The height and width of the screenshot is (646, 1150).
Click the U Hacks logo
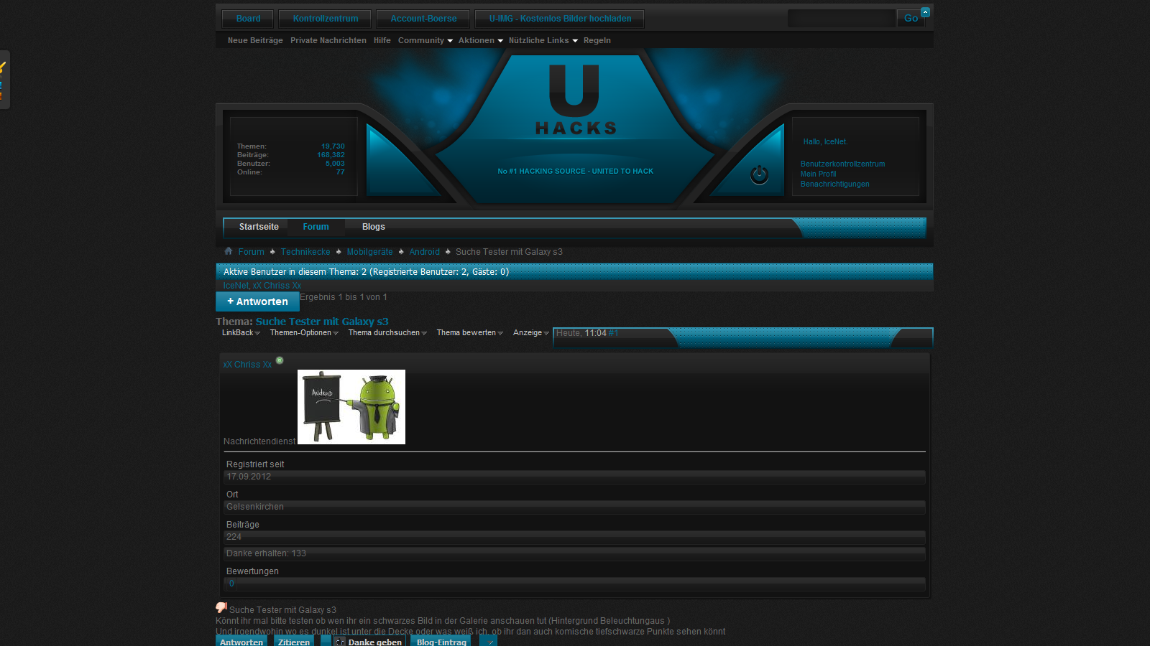(575, 100)
